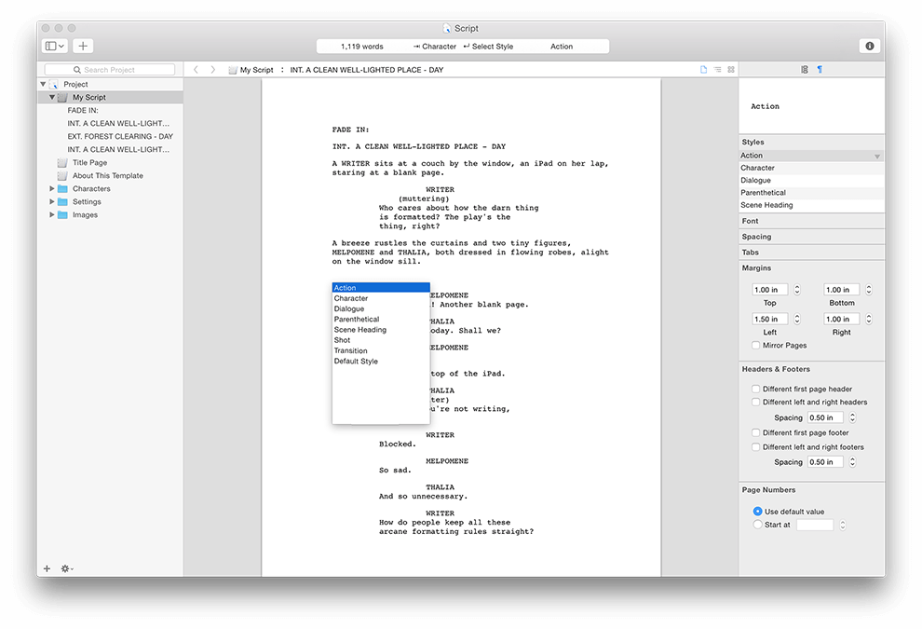Click the Character tab-key shortcut in toolbar
The height and width of the screenshot is (629, 922).
435,47
